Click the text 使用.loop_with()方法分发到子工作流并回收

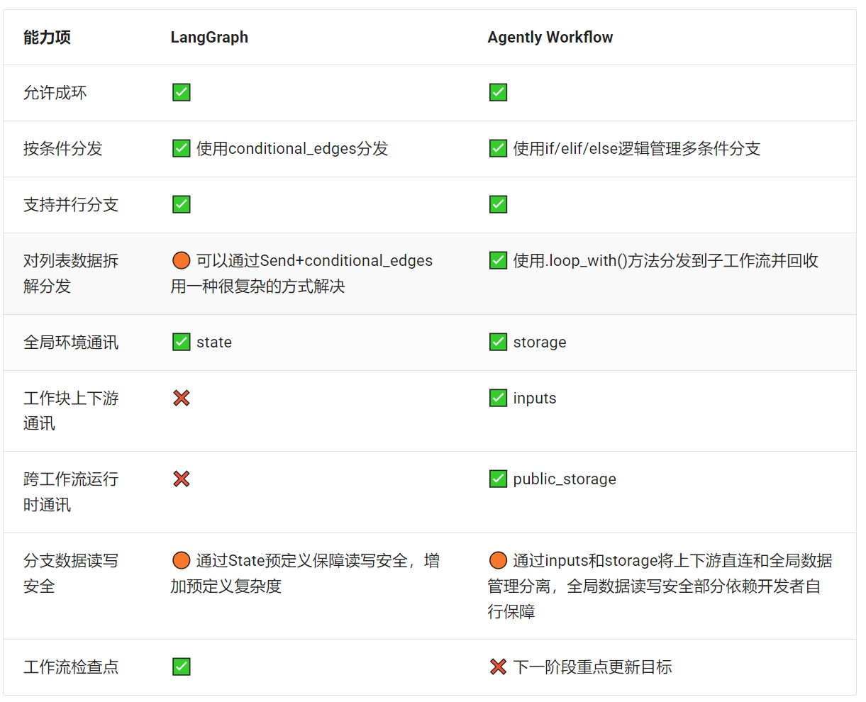pyautogui.click(x=666, y=261)
